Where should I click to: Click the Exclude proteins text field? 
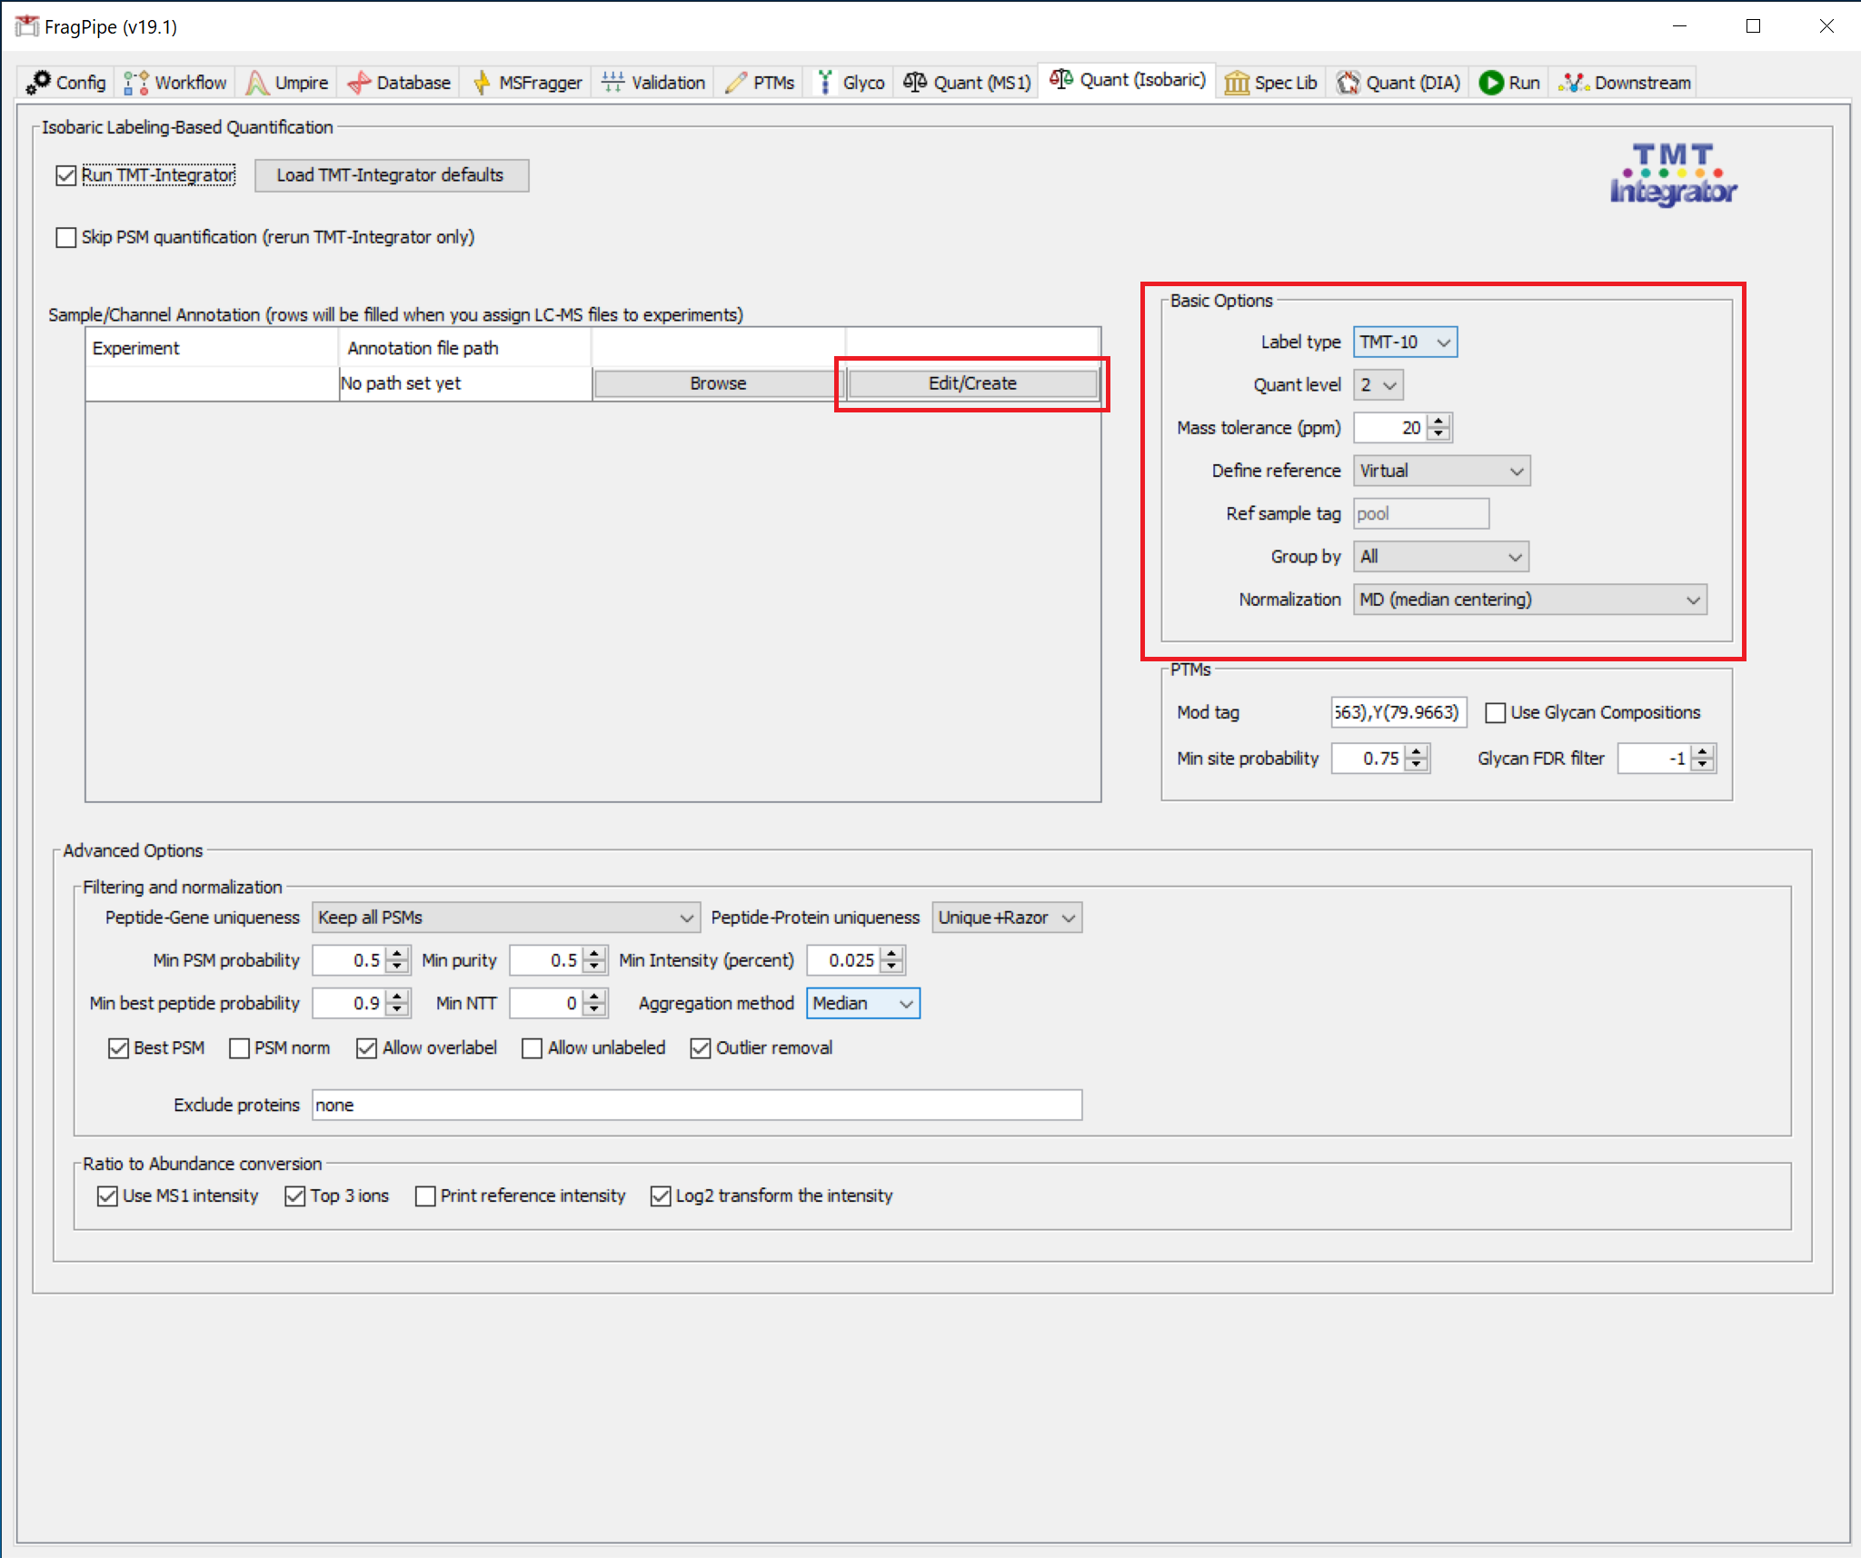click(696, 1105)
